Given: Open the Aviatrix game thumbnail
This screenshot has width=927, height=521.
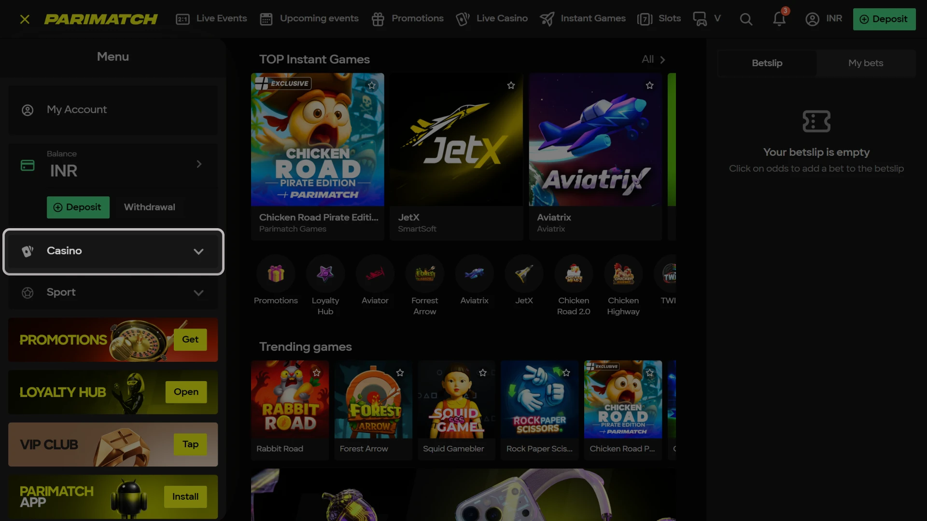Looking at the screenshot, I should [x=595, y=140].
